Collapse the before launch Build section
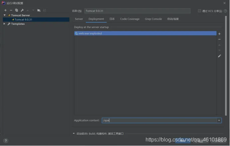Image resolution: width=230 pixels, height=146 pixels. (x=74, y=133)
